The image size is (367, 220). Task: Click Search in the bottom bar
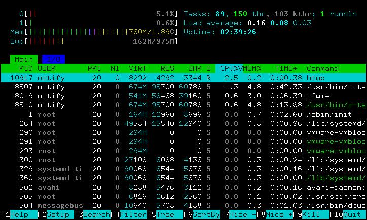tap(92, 214)
